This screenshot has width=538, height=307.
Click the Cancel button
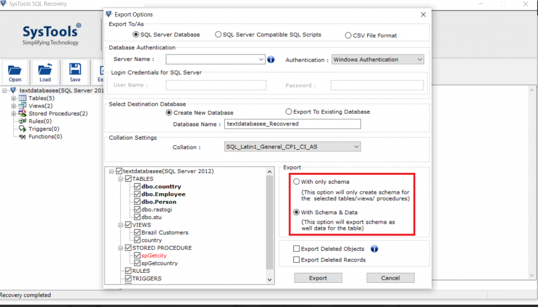390,278
